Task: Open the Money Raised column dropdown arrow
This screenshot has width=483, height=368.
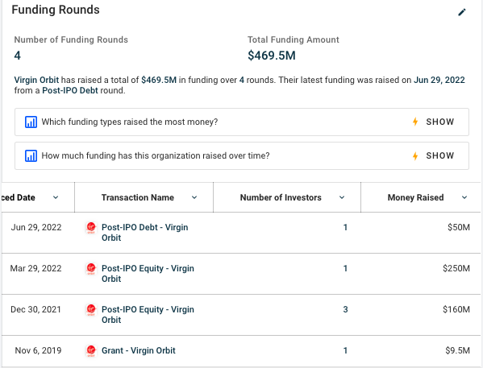Action: (x=464, y=197)
